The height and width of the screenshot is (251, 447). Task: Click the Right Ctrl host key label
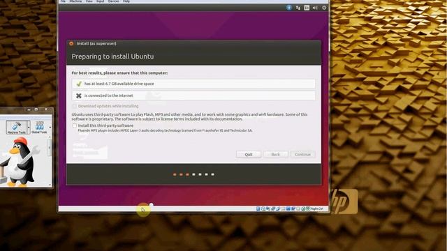[x=317, y=209]
